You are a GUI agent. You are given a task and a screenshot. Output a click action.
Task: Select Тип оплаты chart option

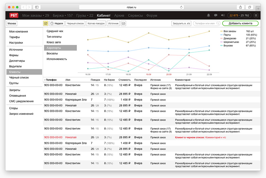(54, 37)
